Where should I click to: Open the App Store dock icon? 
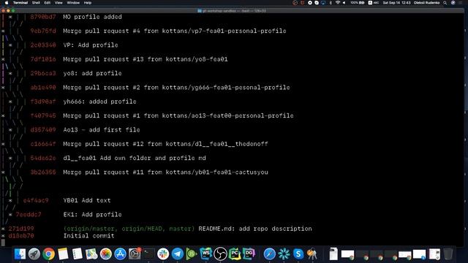[x=120, y=254]
